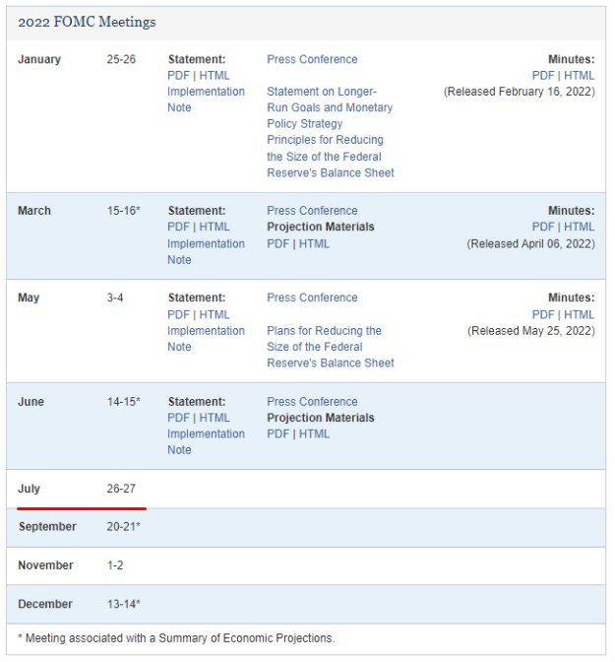
Task: Open May minutes PDF link
Action: [543, 314]
